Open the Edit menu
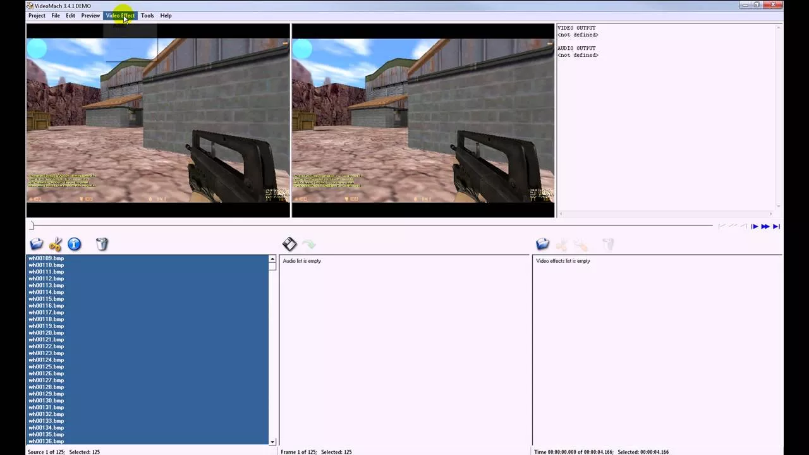Image resolution: width=809 pixels, height=455 pixels. tap(70, 15)
